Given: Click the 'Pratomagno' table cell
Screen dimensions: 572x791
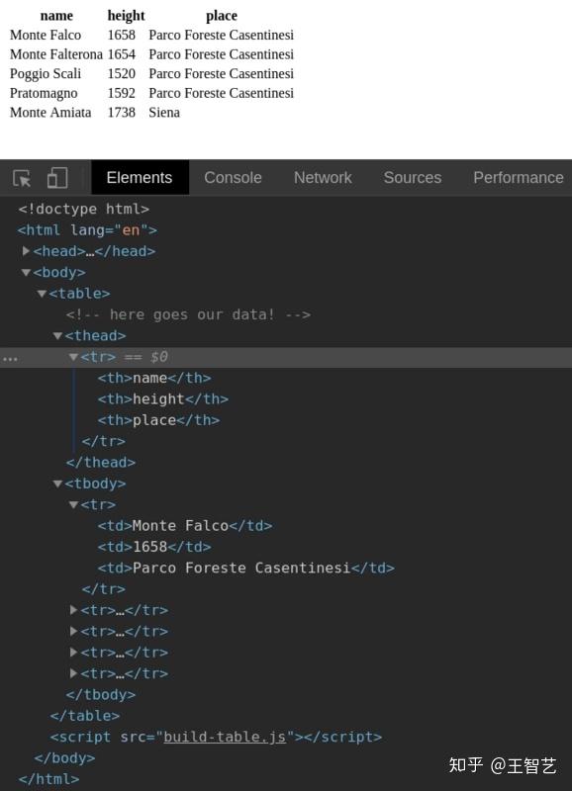Looking at the screenshot, I should click(x=44, y=93).
